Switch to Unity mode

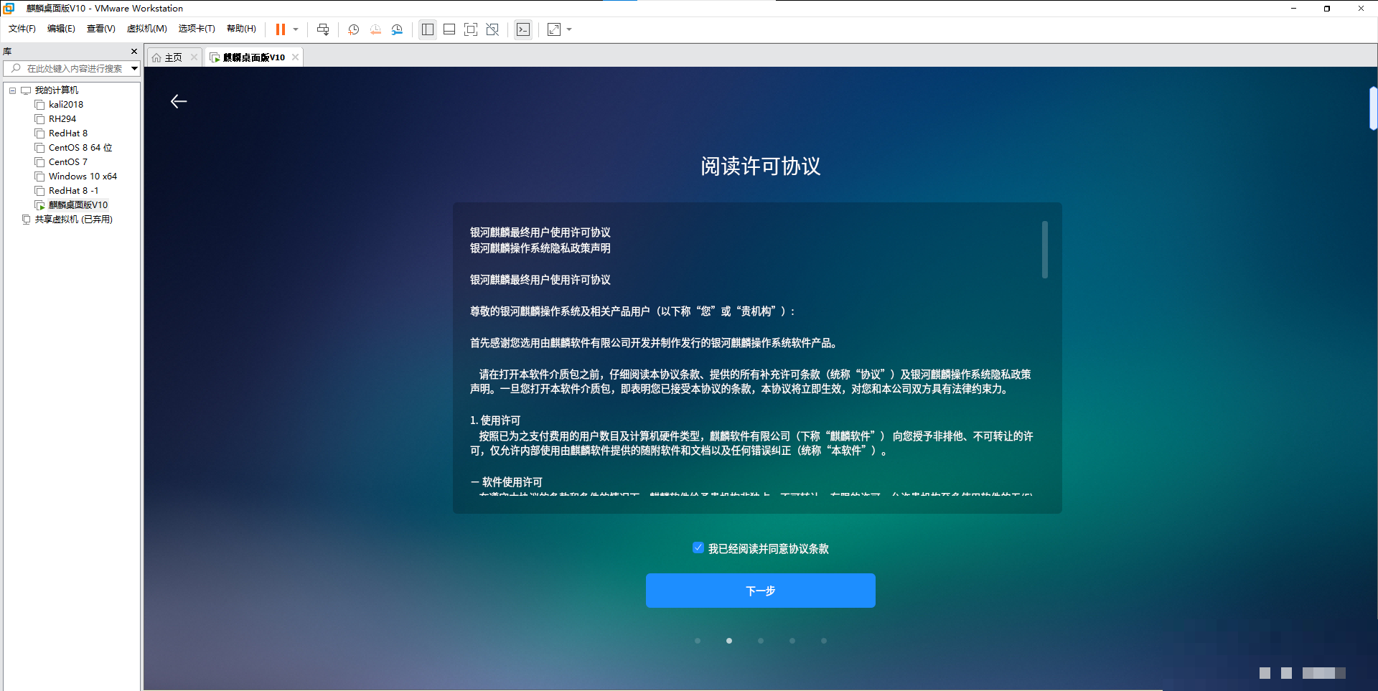[493, 29]
